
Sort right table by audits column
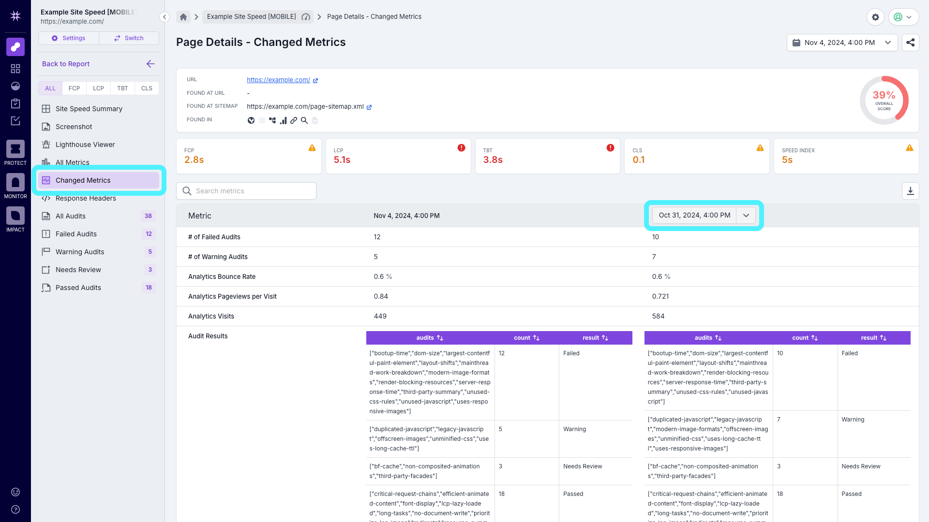click(x=708, y=338)
